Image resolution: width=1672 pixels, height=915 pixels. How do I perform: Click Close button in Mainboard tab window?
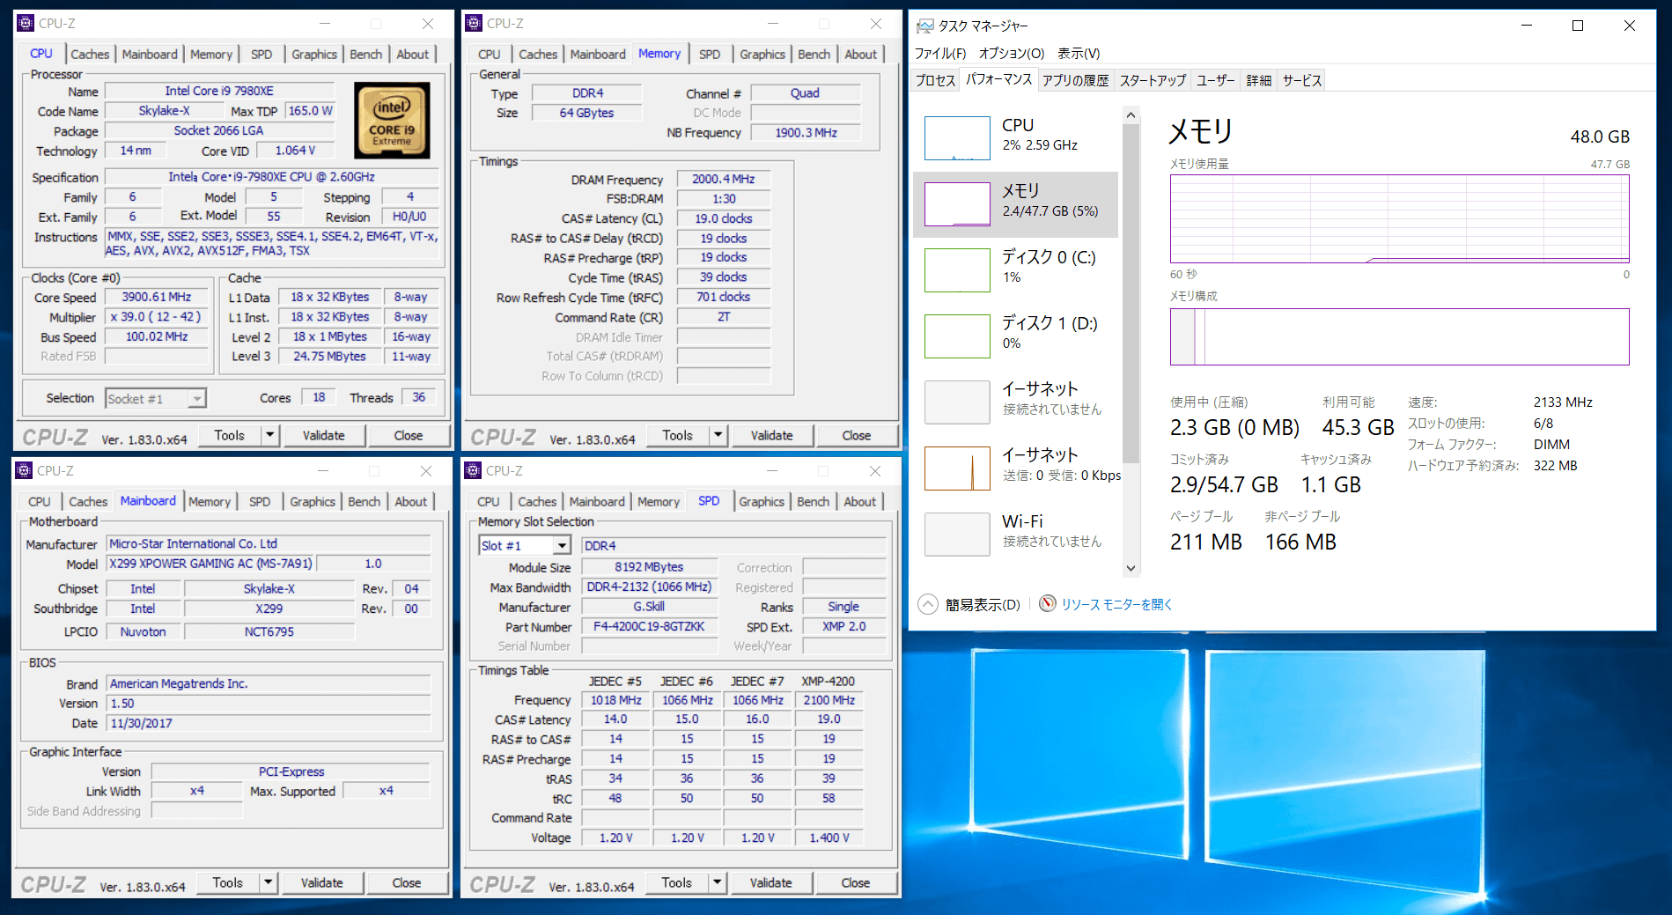point(406,882)
